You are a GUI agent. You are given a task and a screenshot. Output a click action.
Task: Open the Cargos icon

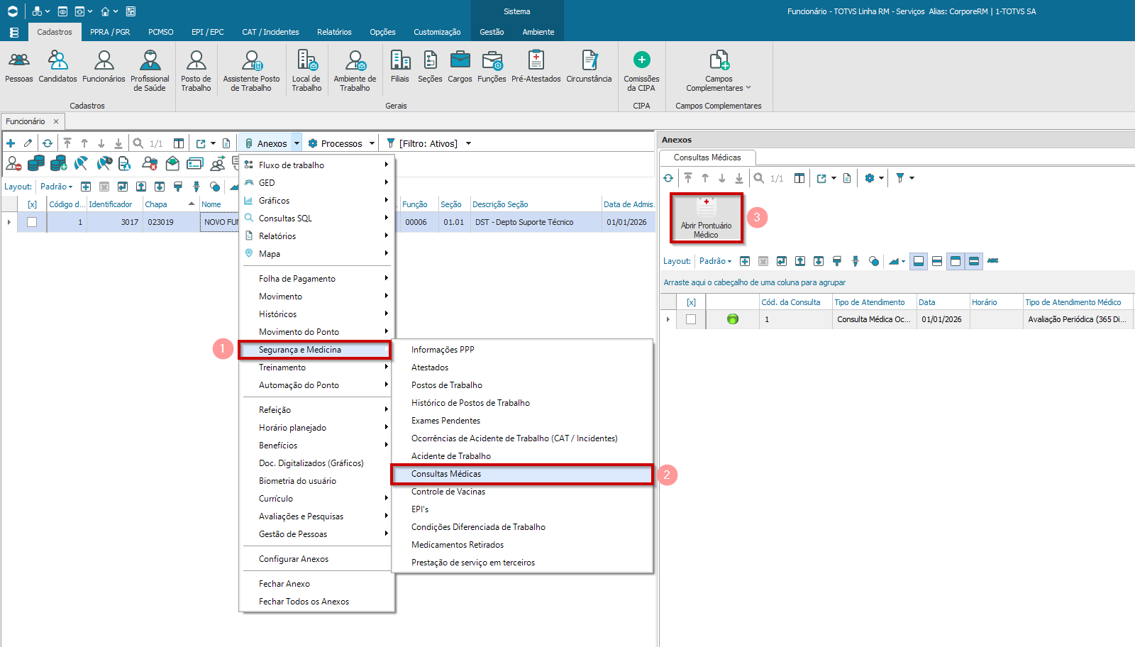click(x=460, y=67)
